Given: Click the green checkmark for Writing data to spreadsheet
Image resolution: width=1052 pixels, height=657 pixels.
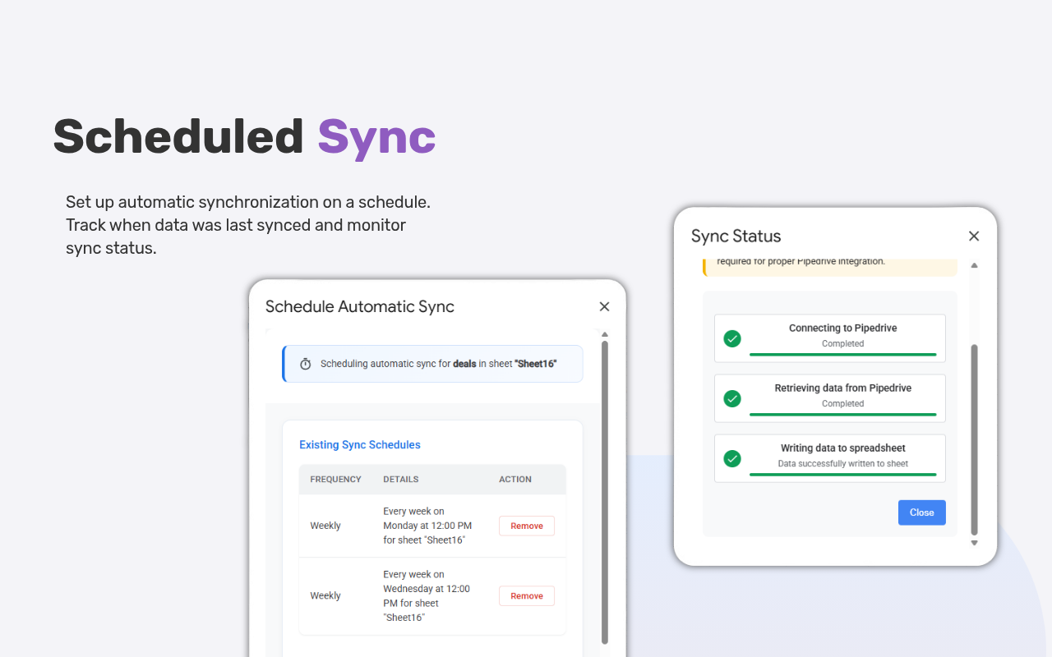Looking at the screenshot, I should click(732, 458).
